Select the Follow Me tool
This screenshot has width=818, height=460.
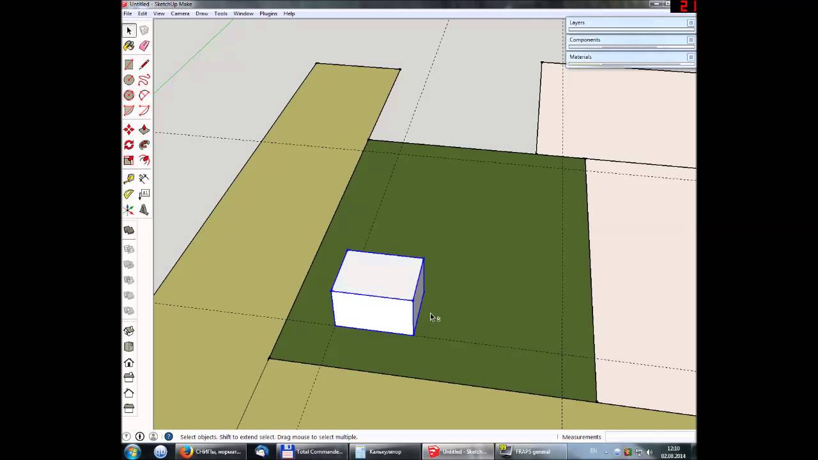(x=144, y=145)
